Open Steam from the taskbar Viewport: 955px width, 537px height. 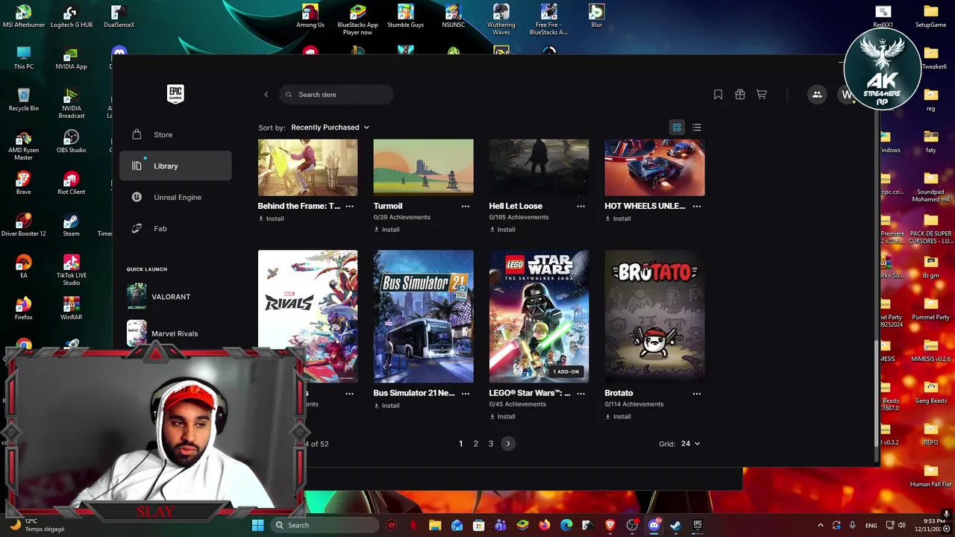click(675, 525)
